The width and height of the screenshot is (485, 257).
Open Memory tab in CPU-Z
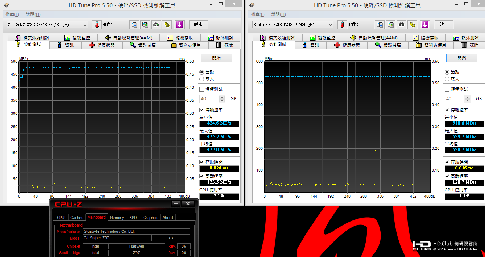[x=117, y=218]
